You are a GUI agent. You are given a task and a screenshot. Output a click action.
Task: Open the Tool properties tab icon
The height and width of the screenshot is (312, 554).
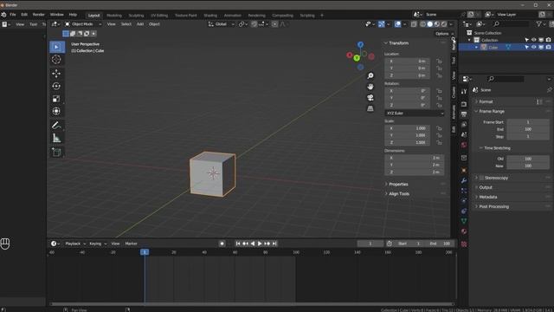coord(464,92)
